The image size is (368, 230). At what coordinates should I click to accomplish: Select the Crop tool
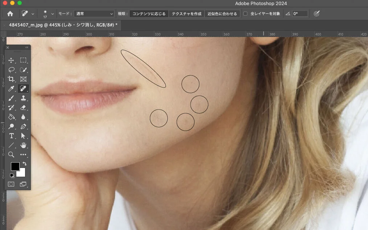click(x=11, y=79)
